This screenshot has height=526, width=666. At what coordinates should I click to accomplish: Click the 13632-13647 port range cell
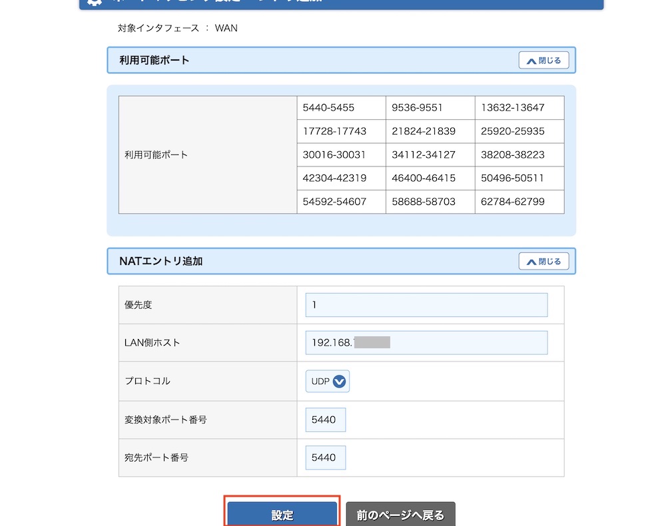click(519, 108)
